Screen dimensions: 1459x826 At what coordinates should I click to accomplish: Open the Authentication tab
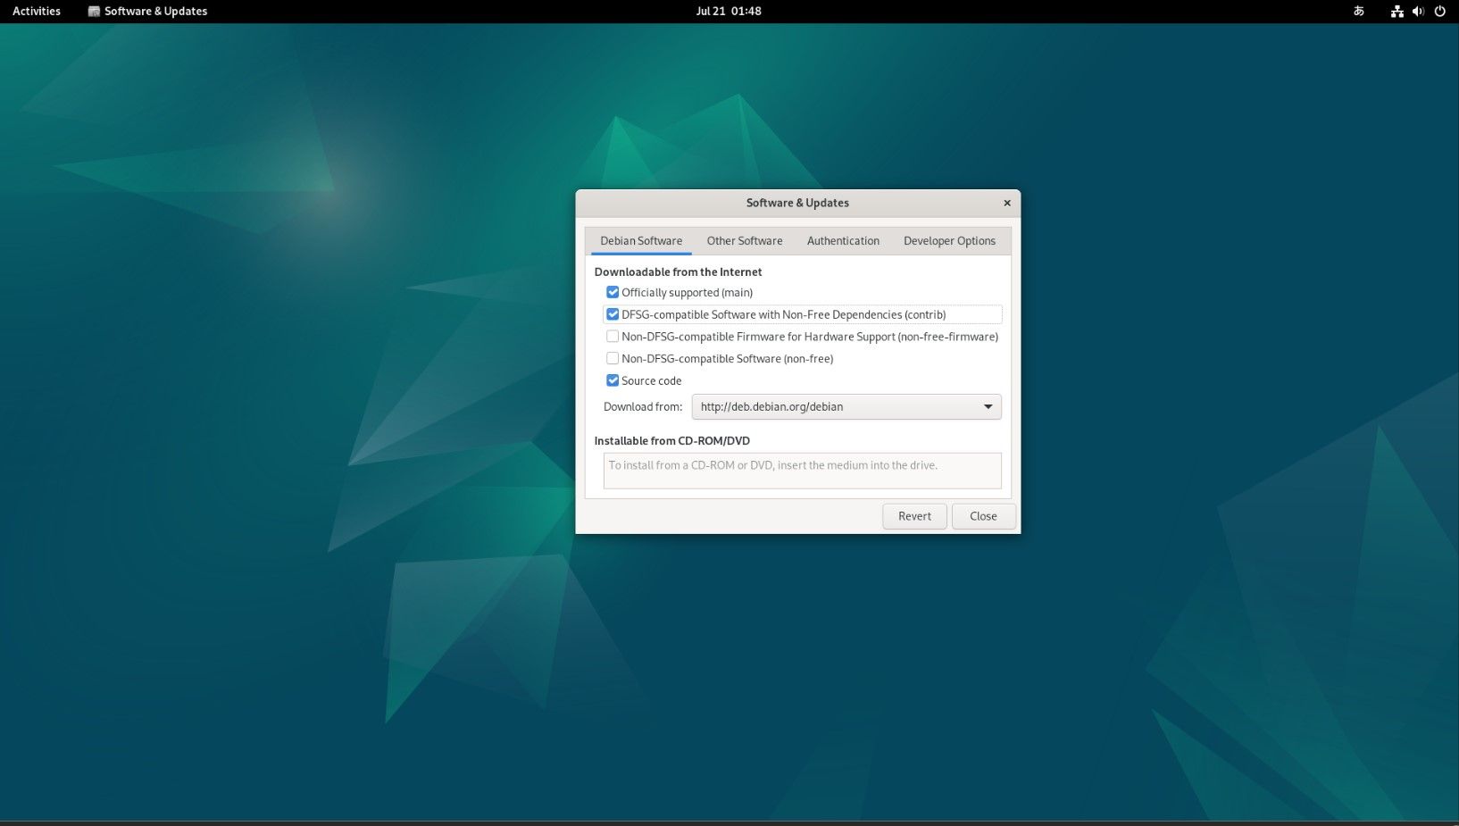point(842,240)
